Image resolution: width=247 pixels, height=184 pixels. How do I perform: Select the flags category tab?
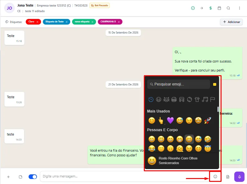213,99
